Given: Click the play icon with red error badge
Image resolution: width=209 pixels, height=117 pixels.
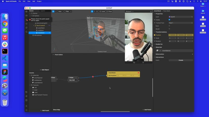Looking at the screenshot, I should (27, 20).
